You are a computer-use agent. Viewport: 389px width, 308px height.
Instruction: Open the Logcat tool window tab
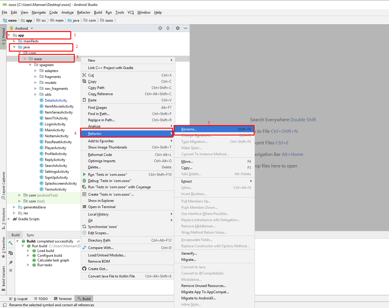[x=18, y=299]
